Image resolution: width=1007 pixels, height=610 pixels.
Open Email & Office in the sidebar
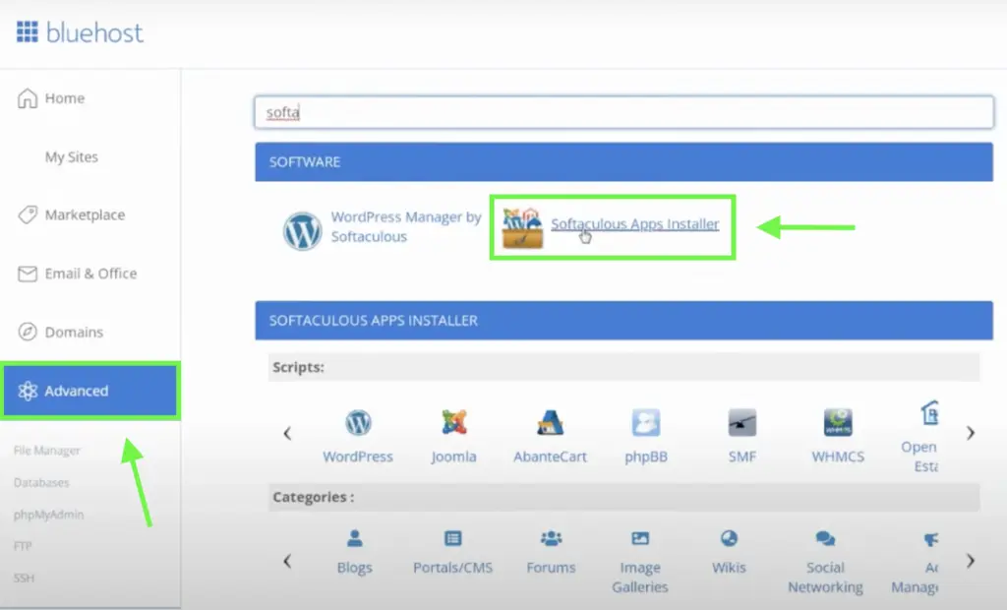[89, 274]
